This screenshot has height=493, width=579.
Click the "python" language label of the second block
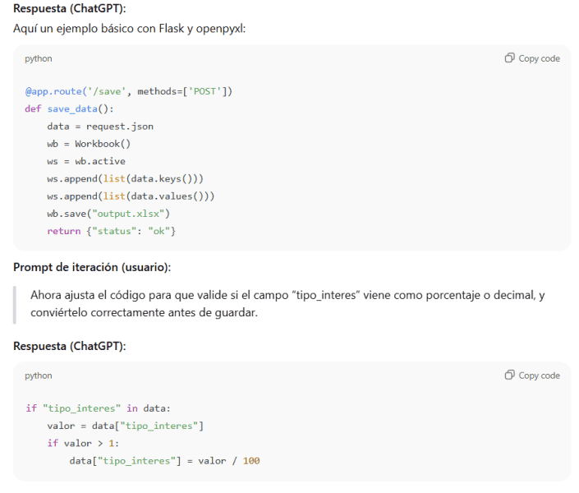tap(38, 376)
